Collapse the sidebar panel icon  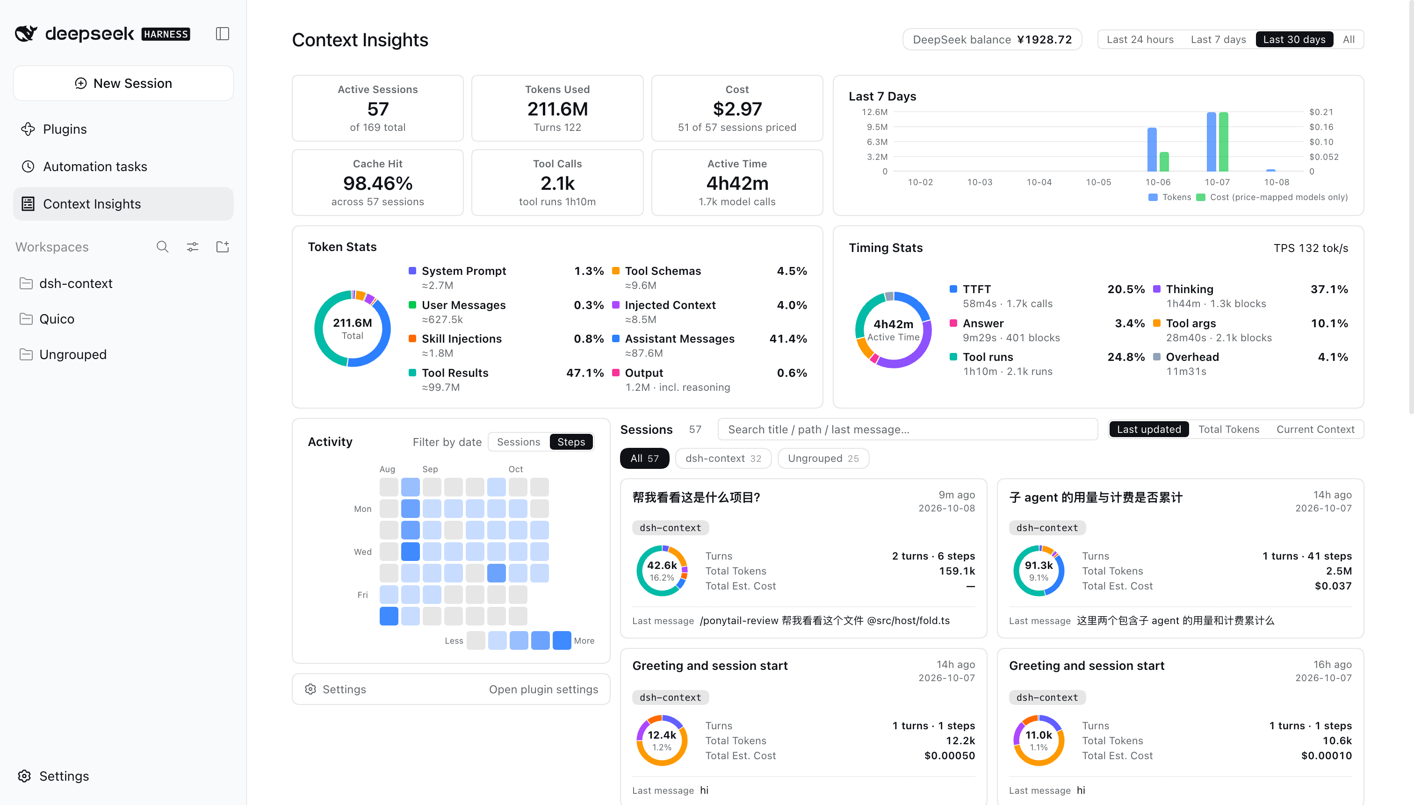222,34
